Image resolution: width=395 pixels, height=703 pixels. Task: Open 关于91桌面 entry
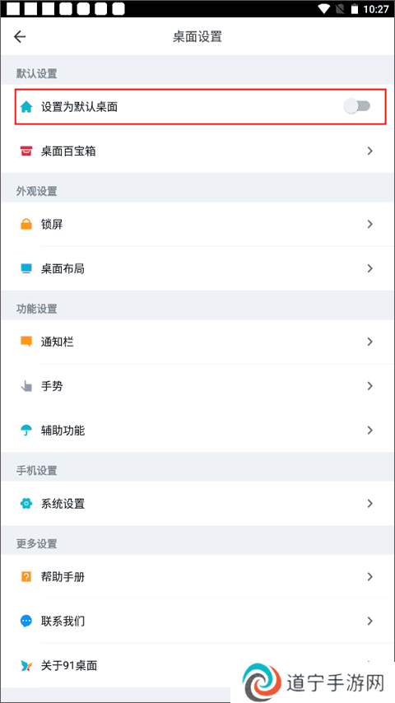[x=197, y=665]
